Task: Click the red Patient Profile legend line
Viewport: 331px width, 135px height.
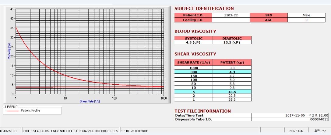Action: pyautogui.click(x=13, y=111)
